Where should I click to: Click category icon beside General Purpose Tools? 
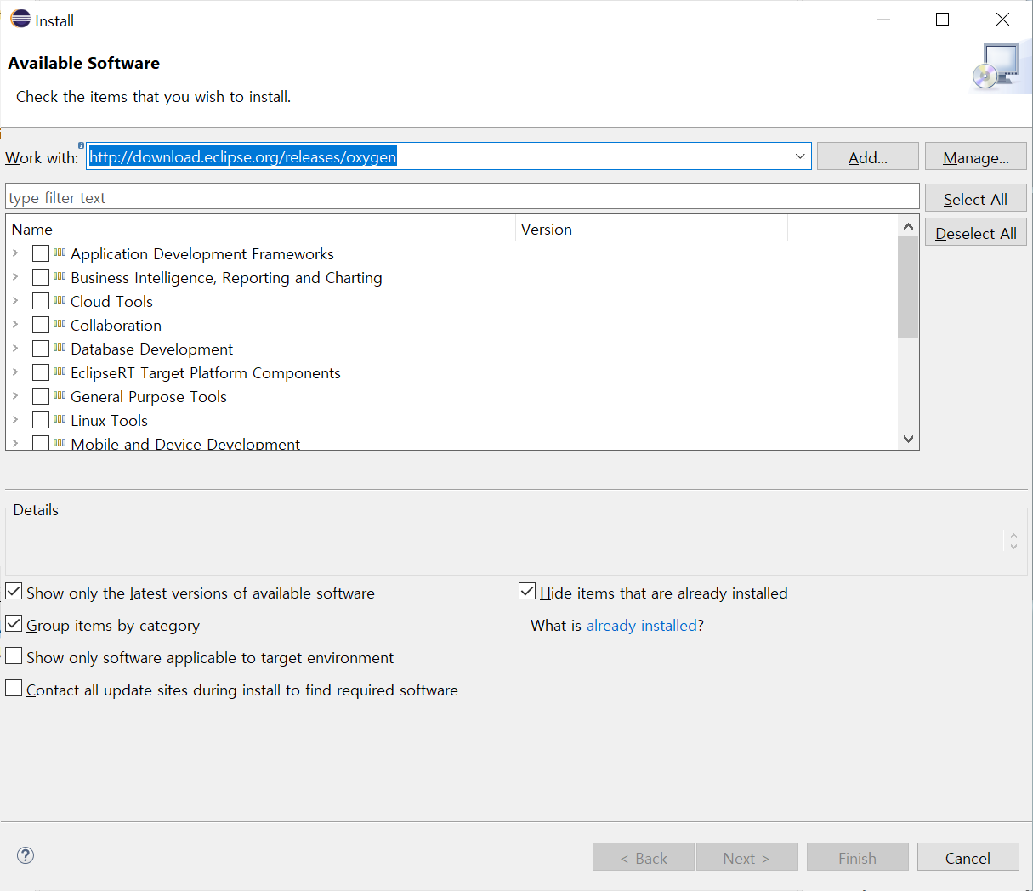(60, 395)
